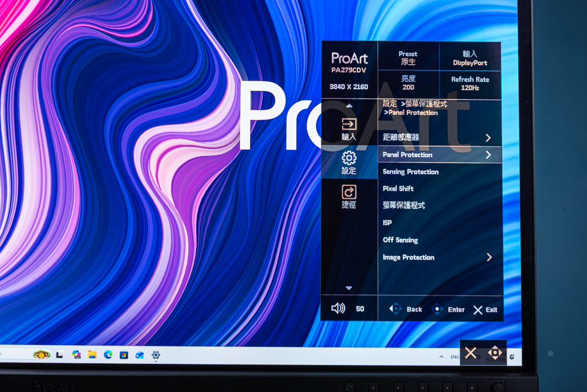Click the Back button in OSD footer
587x392 pixels.
pyautogui.click(x=406, y=309)
